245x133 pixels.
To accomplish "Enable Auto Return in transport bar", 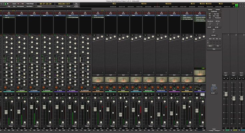I will [30, 6].
